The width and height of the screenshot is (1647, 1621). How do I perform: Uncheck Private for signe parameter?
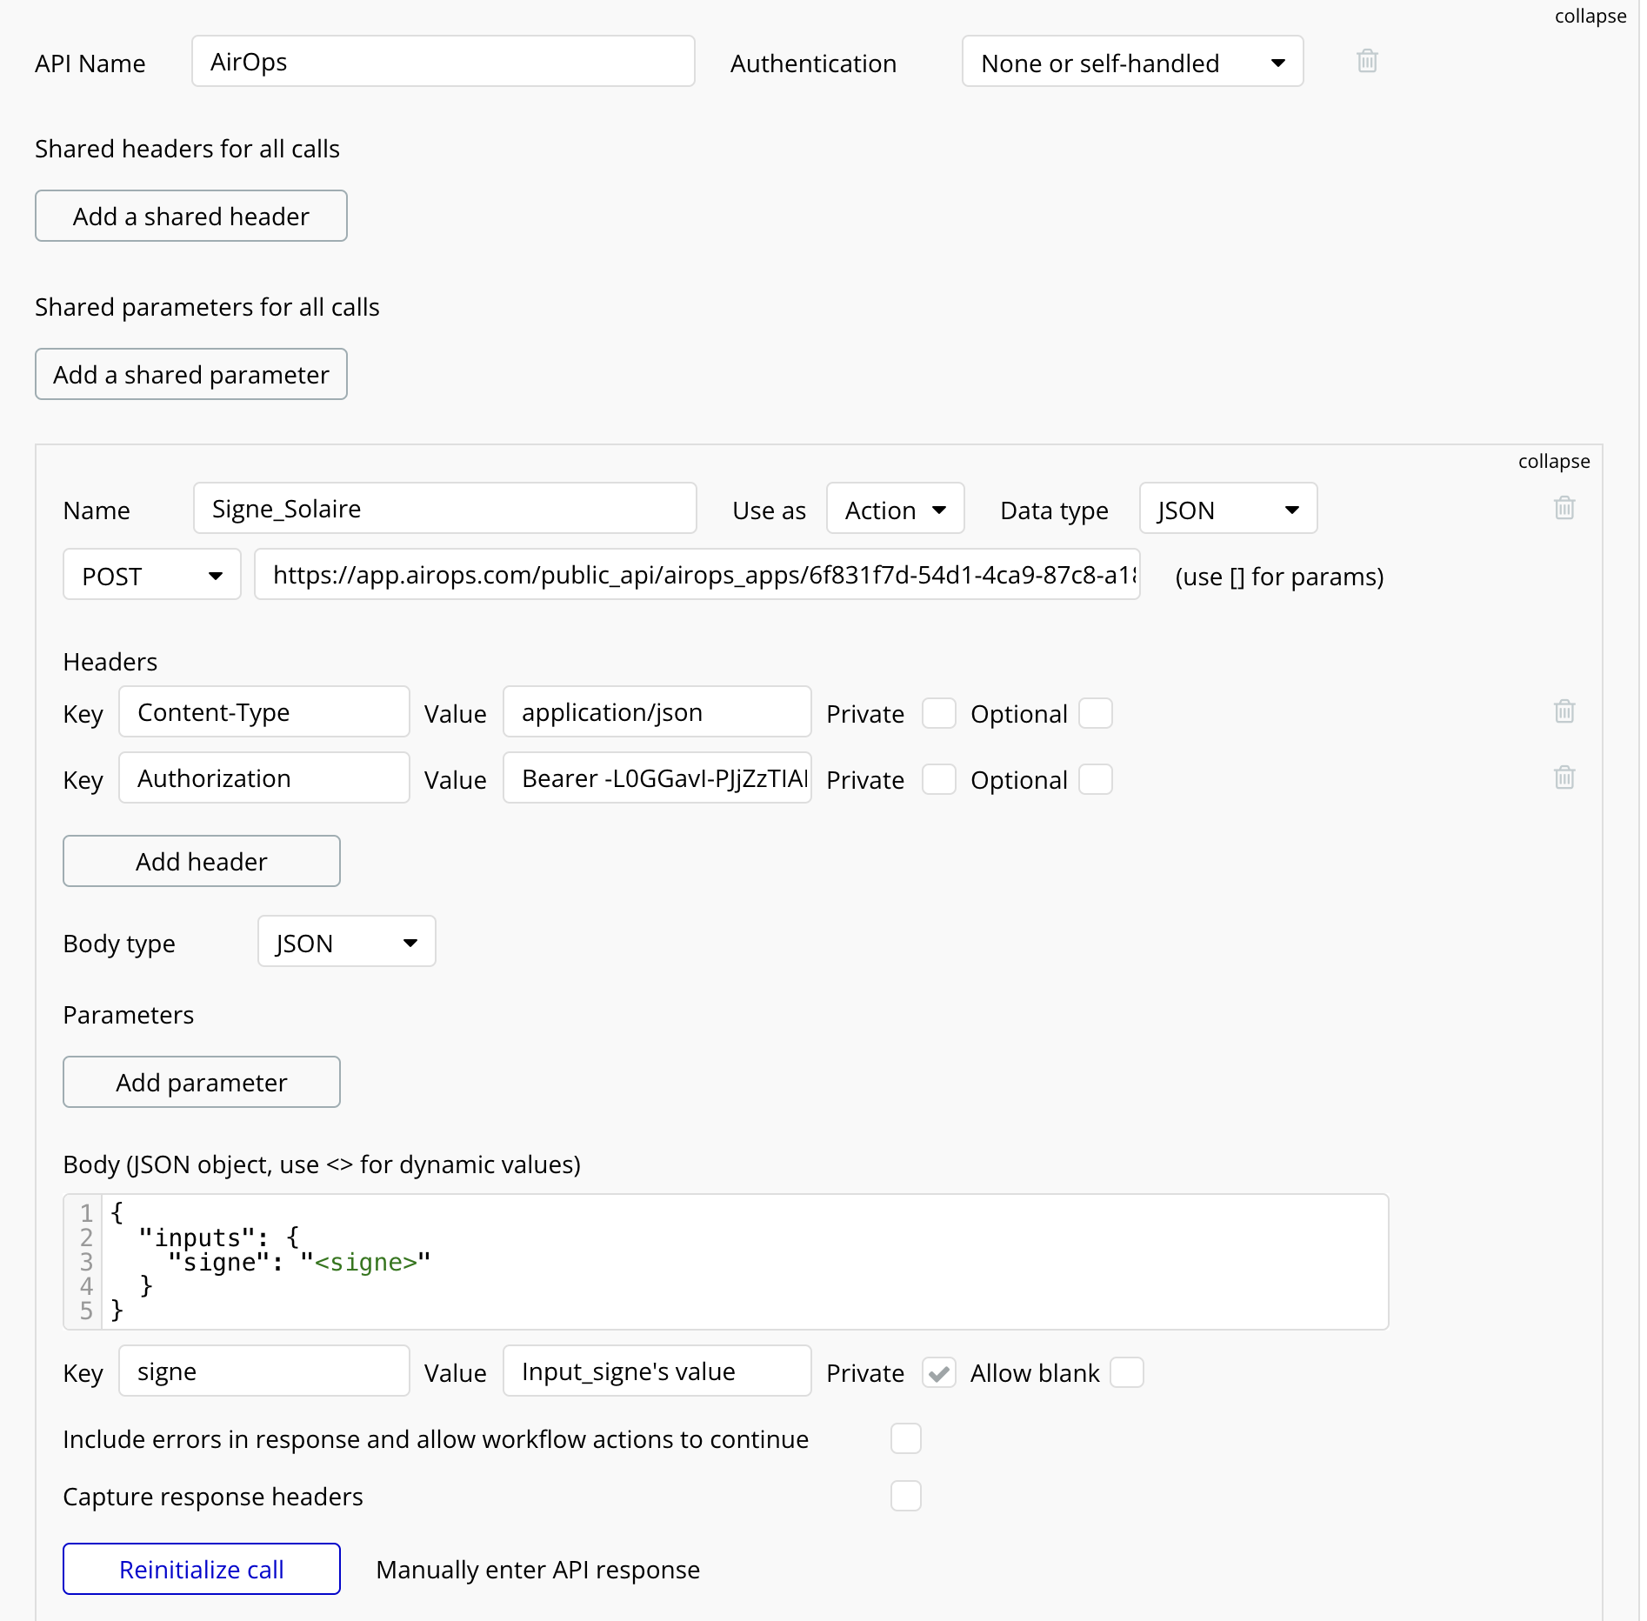(x=938, y=1373)
